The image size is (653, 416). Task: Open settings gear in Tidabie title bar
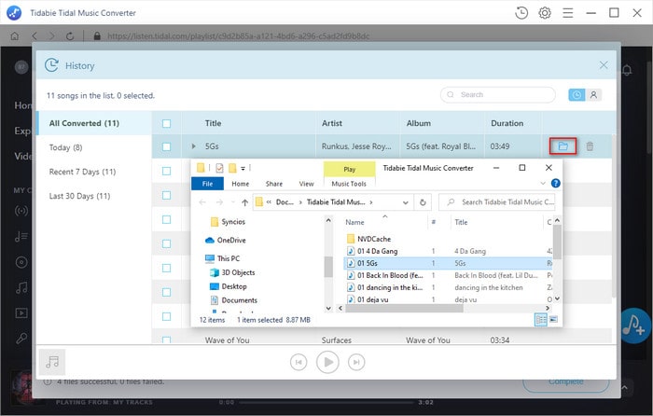coord(545,13)
